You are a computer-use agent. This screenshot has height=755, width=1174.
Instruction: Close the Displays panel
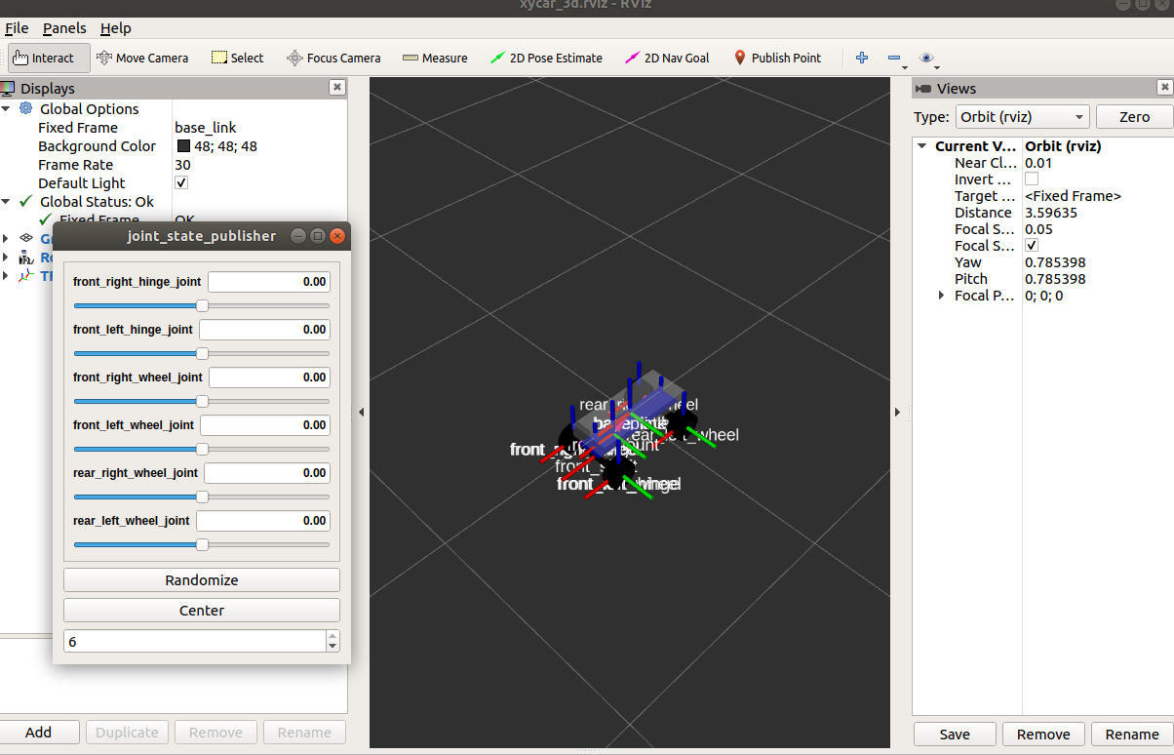[337, 88]
